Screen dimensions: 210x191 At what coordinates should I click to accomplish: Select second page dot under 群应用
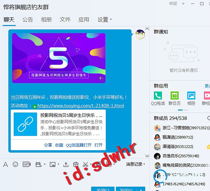click(186, 110)
